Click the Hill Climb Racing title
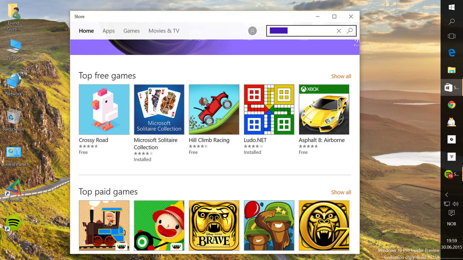Screen dimensions: 463x260 click(209, 140)
